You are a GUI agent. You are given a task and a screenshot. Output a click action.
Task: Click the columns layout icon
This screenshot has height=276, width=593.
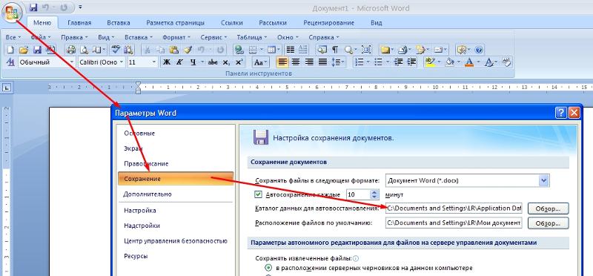(x=291, y=50)
